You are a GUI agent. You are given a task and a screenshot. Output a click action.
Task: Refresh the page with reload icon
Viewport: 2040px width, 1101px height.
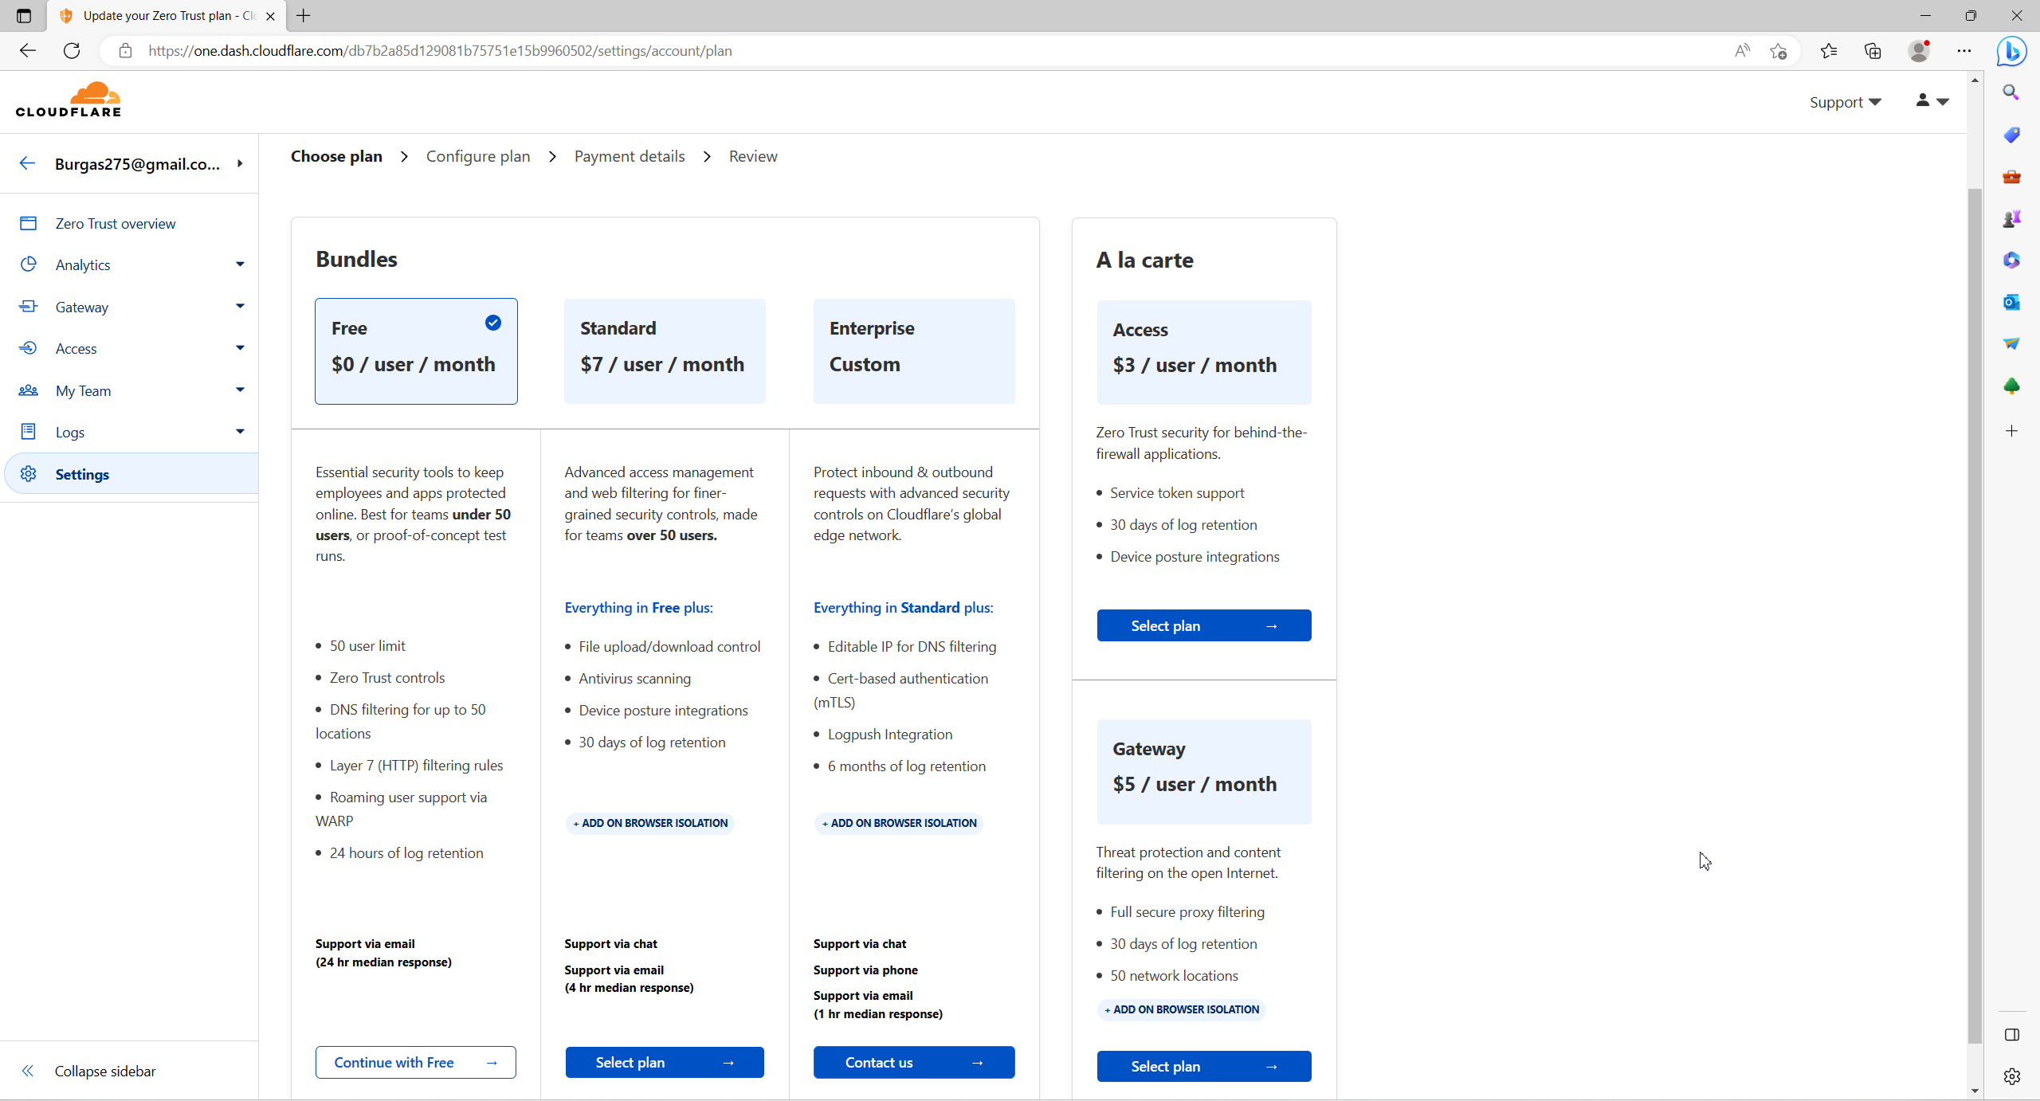click(72, 51)
